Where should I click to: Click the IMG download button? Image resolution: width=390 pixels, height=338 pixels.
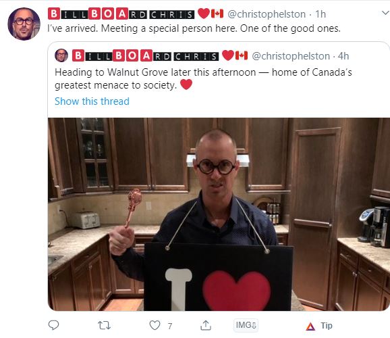pos(246,325)
